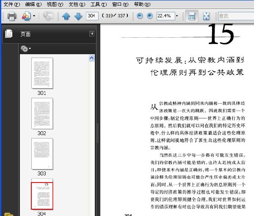
Task: Click thumbnail label 303
Action: 42,173
